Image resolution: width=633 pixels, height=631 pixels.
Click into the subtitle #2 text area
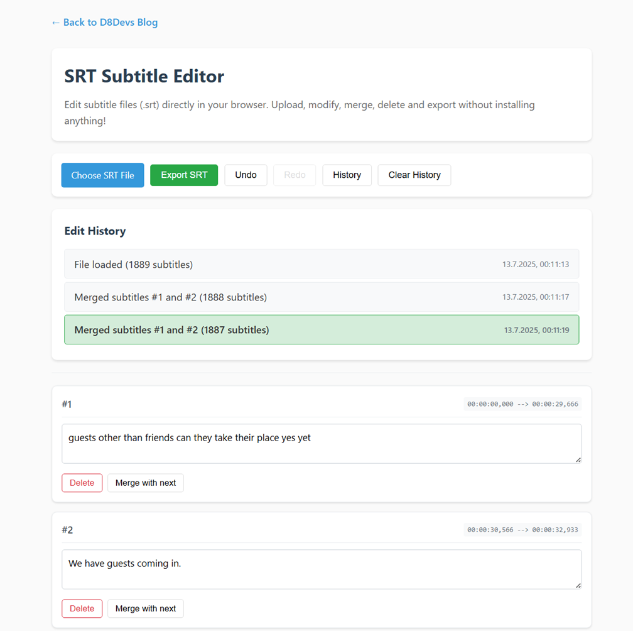point(322,569)
